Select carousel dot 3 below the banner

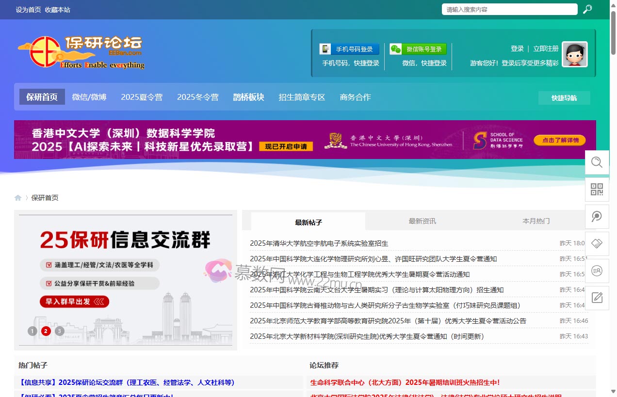coord(59,331)
